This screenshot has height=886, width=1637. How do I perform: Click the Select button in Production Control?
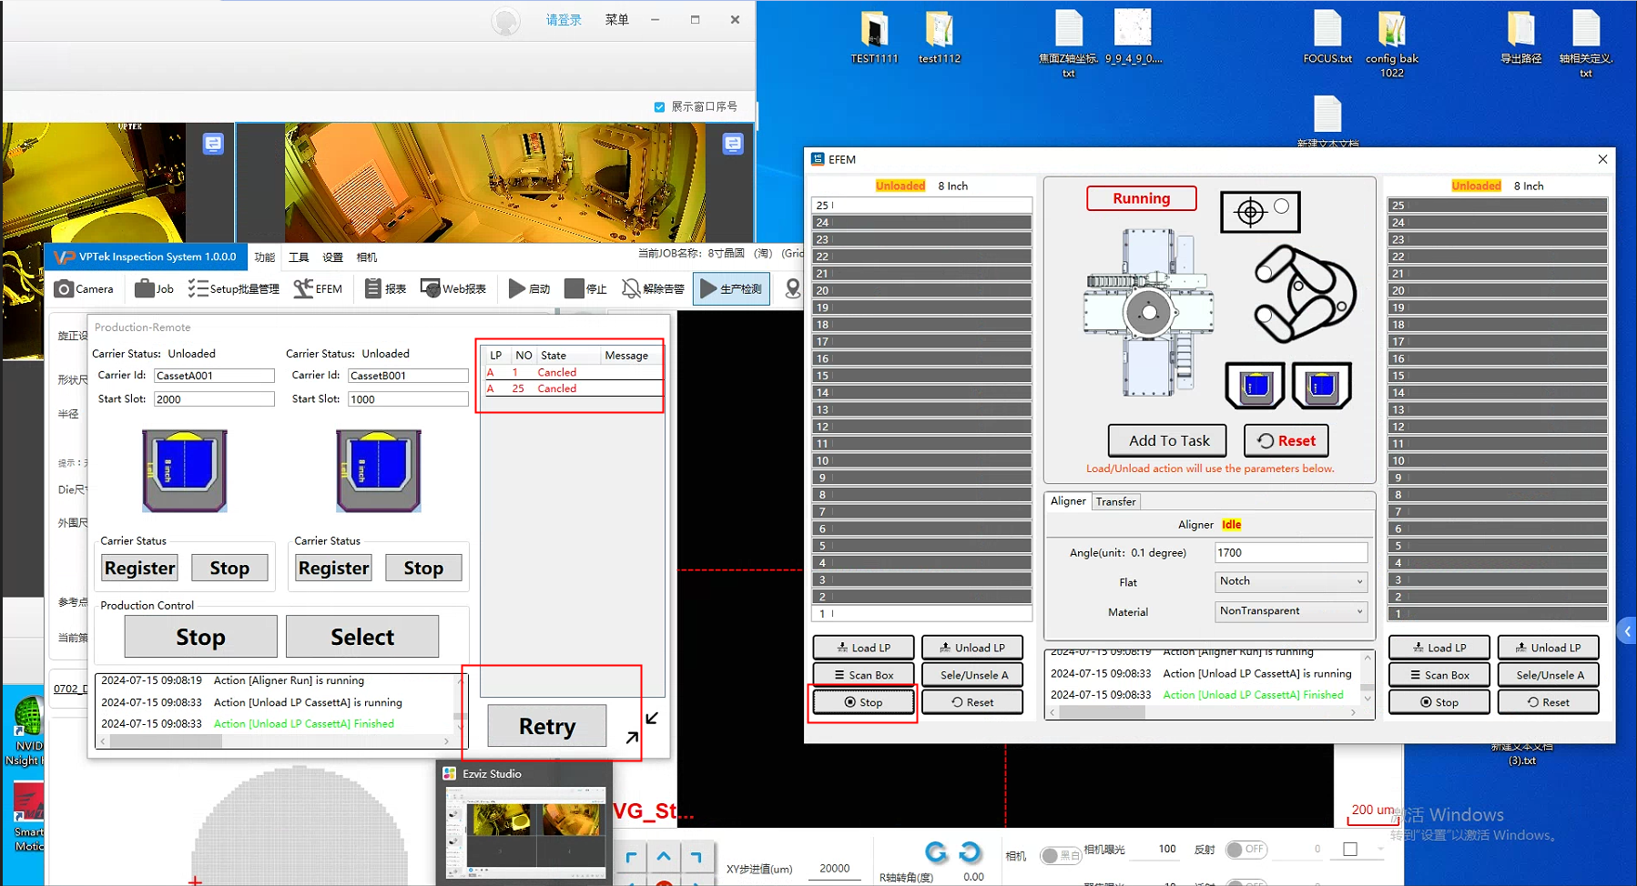(x=362, y=637)
